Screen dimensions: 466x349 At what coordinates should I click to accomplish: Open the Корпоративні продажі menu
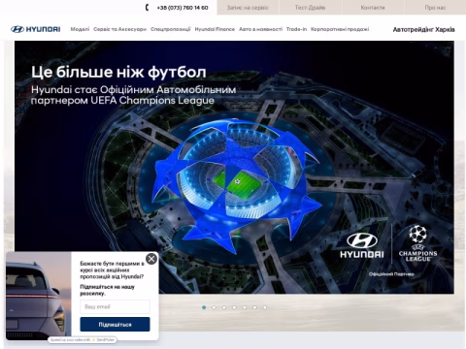(x=340, y=29)
